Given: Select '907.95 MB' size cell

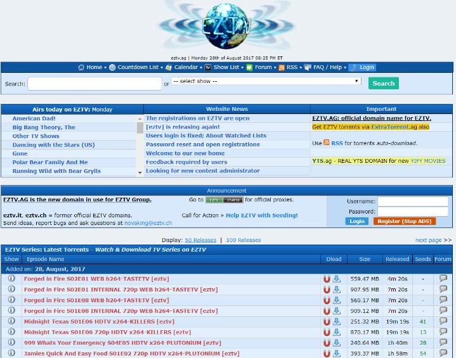Looking at the screenshot, I should pos(365,290).
